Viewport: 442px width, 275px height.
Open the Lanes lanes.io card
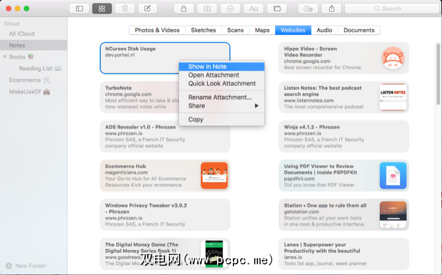pyautogui.click(x=344, y=254)
